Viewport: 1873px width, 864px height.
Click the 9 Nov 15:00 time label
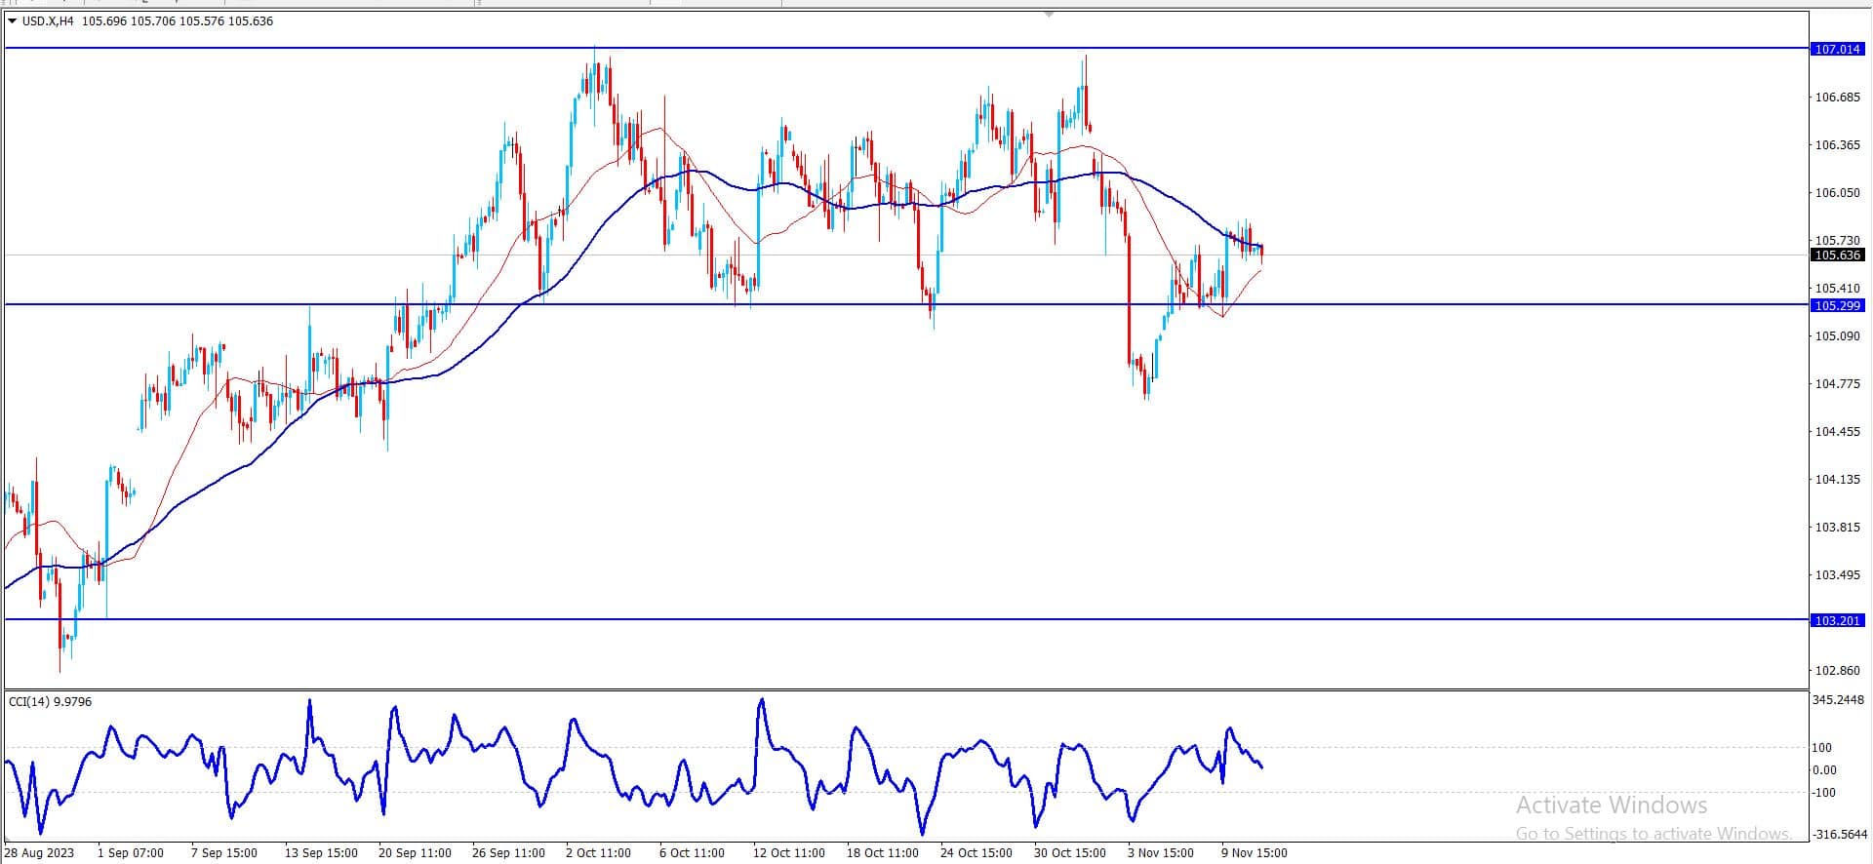[1254, 853]
